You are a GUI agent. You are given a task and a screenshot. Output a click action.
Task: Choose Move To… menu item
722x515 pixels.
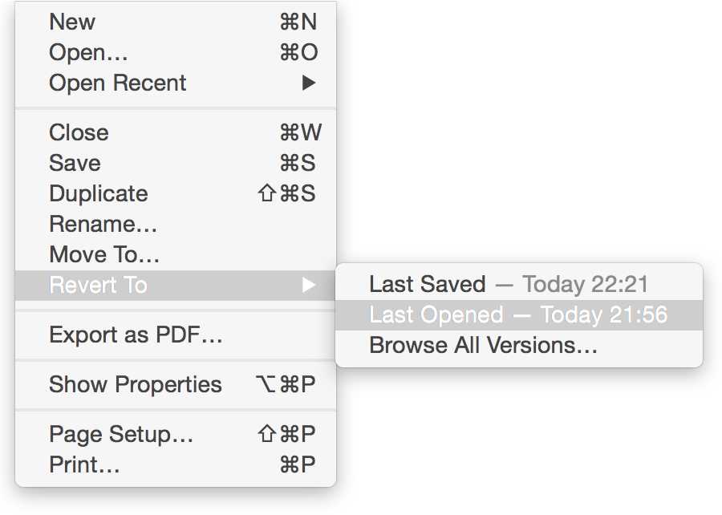coord(176,254)
